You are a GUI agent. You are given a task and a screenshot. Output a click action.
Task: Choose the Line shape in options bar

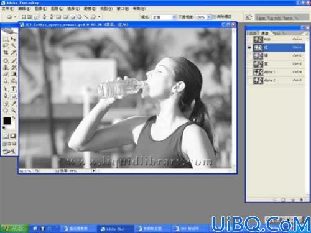pos(86,17)
